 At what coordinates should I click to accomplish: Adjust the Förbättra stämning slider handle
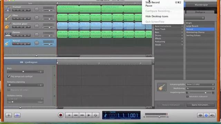10,85
